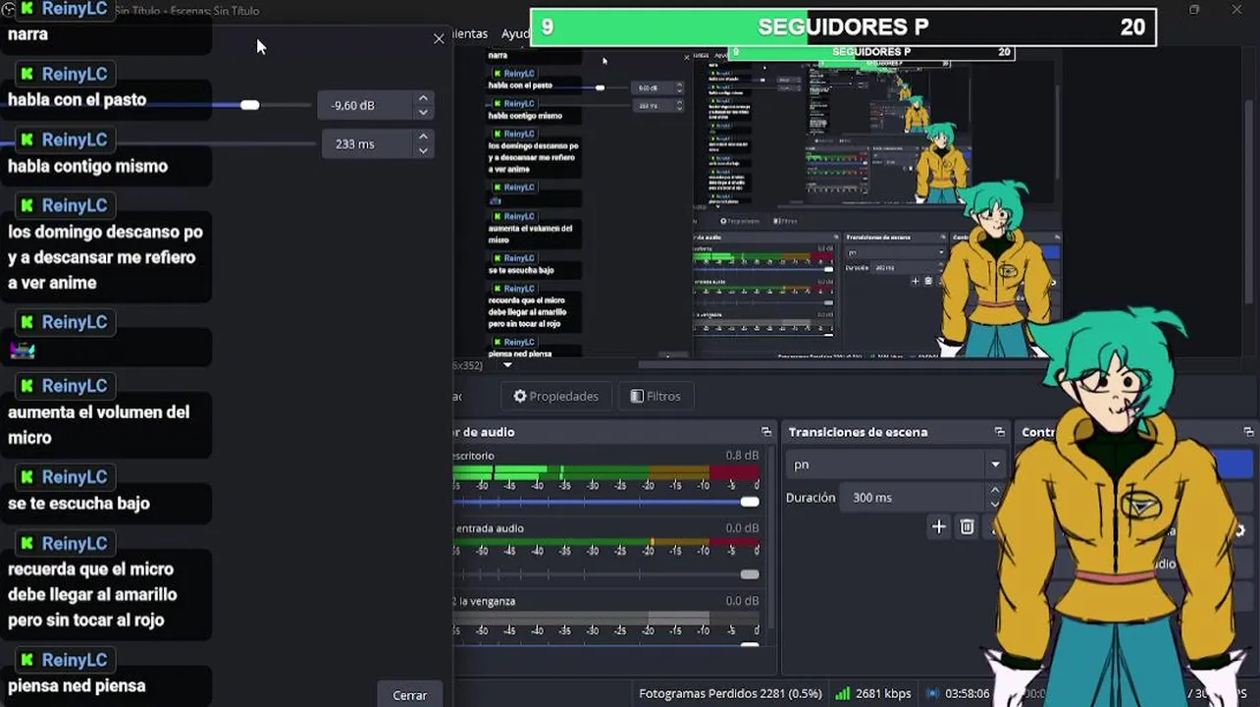Screen dimensions: 1260x707
Task: Open the preview scale dropdown arrow
Action: [507, 365]
